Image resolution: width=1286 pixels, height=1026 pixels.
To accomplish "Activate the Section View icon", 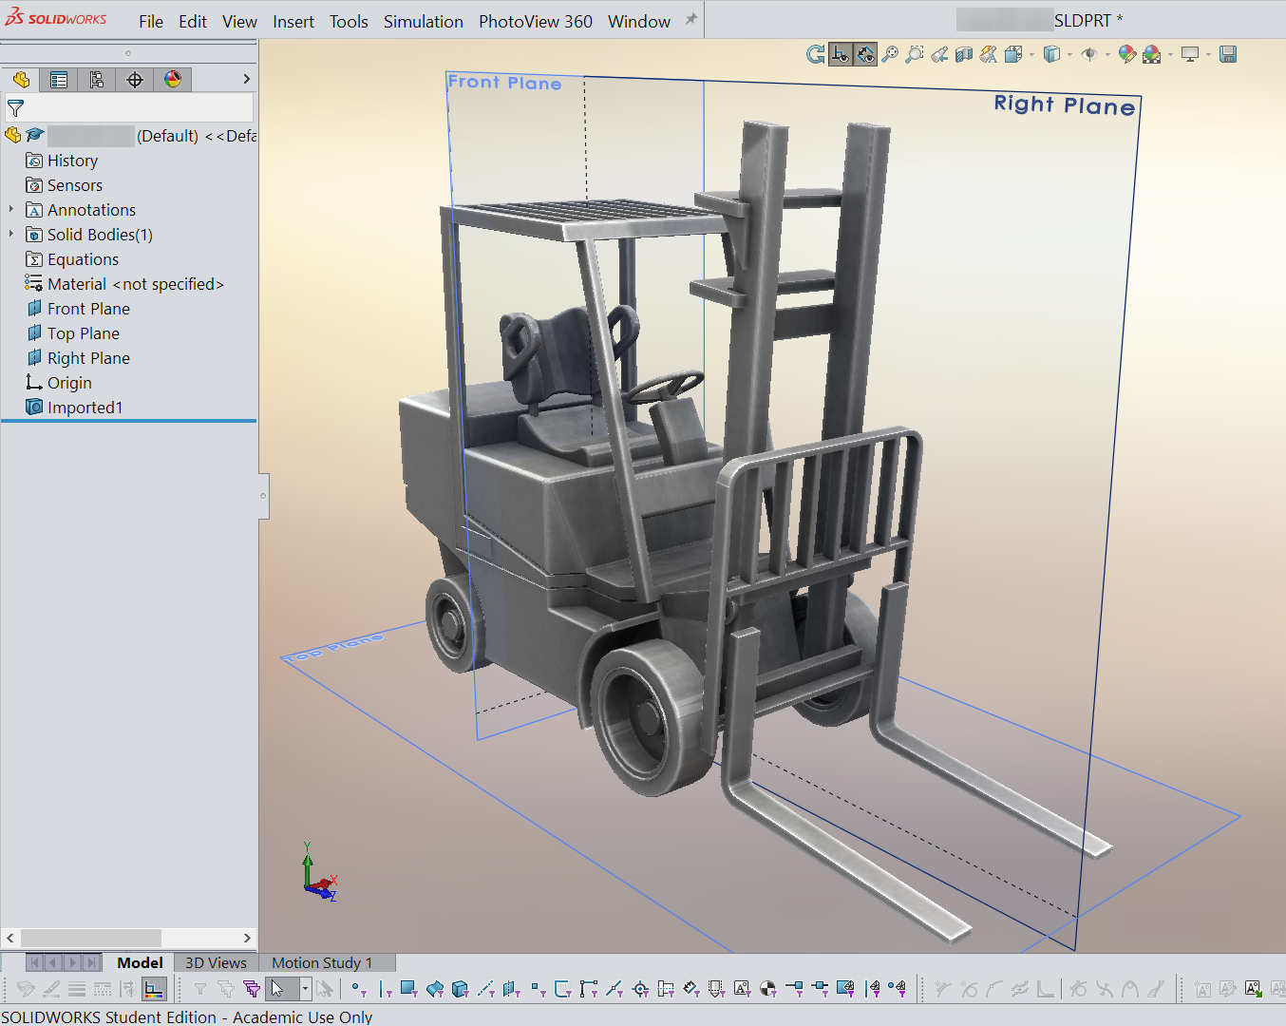I will point(964,54).
